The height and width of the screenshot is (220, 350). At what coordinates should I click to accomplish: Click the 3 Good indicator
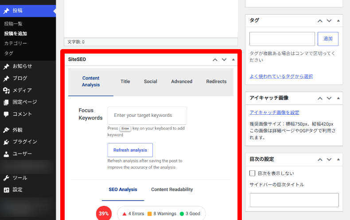[x=190, y=213]
